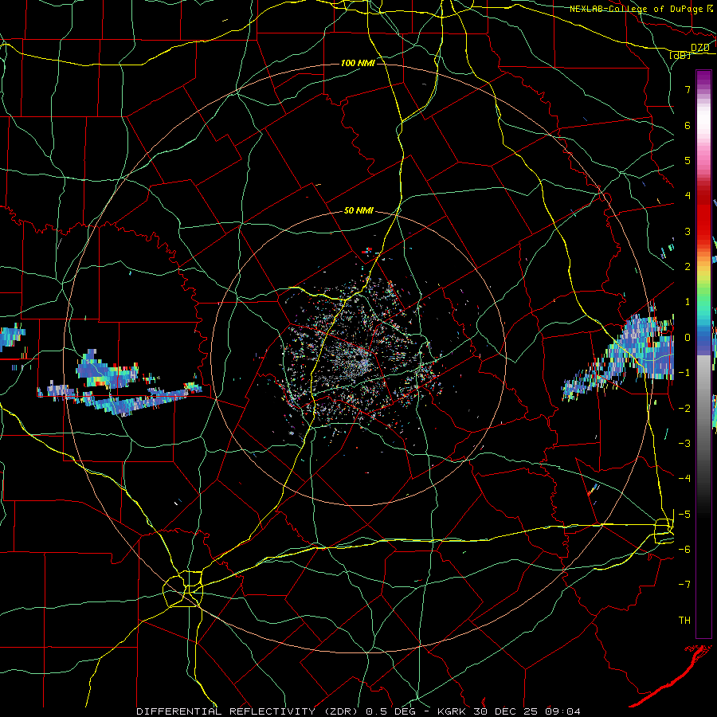Image resolution: width=717 pixels, height=717 pixels.
Task: Click the -2 tick label on the scale
Action: click(684, 409)
